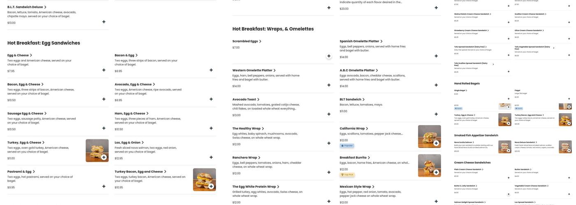
Task: Expand Bacon & Egg item chevron
Action: [x=137, y=55]
